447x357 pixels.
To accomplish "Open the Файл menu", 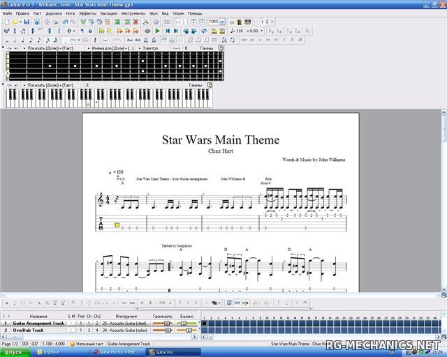I will (x=7, y=13).
